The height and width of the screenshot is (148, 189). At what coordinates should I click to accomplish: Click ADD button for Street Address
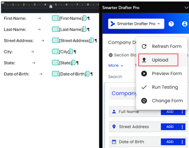(x=170, y=127)
